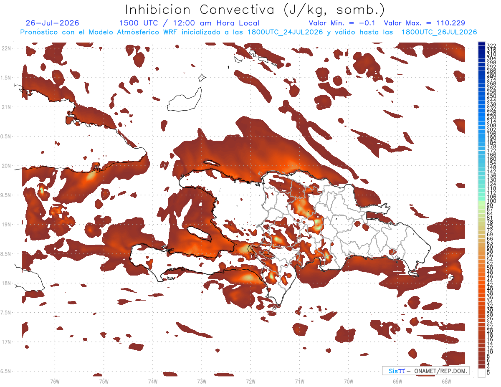Click the date '26-Jul-2026'
The height and width of the screenshot is (387, 501).
point(52,23)
